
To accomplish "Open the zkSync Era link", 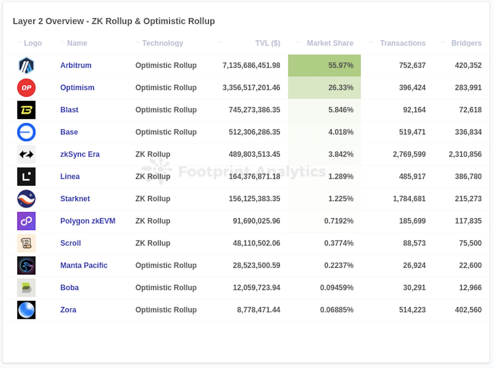I will point(80,154).
